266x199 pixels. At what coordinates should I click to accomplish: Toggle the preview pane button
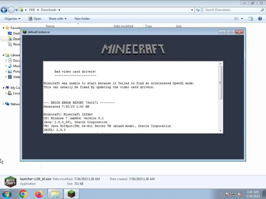[251, 19]
